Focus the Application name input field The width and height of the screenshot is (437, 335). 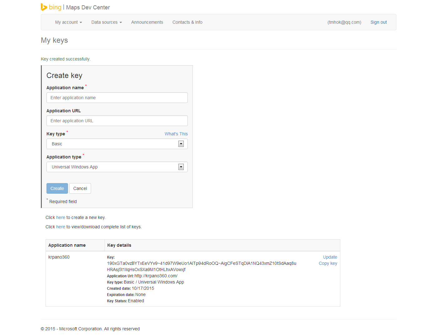[x=117, y=98]
